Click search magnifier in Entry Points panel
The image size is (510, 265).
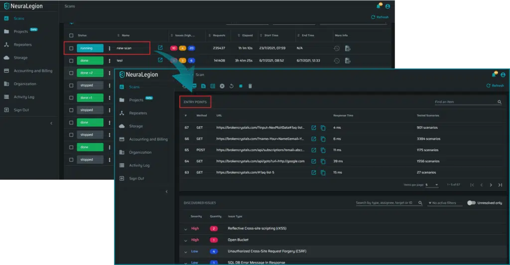(x=499, y=102)
